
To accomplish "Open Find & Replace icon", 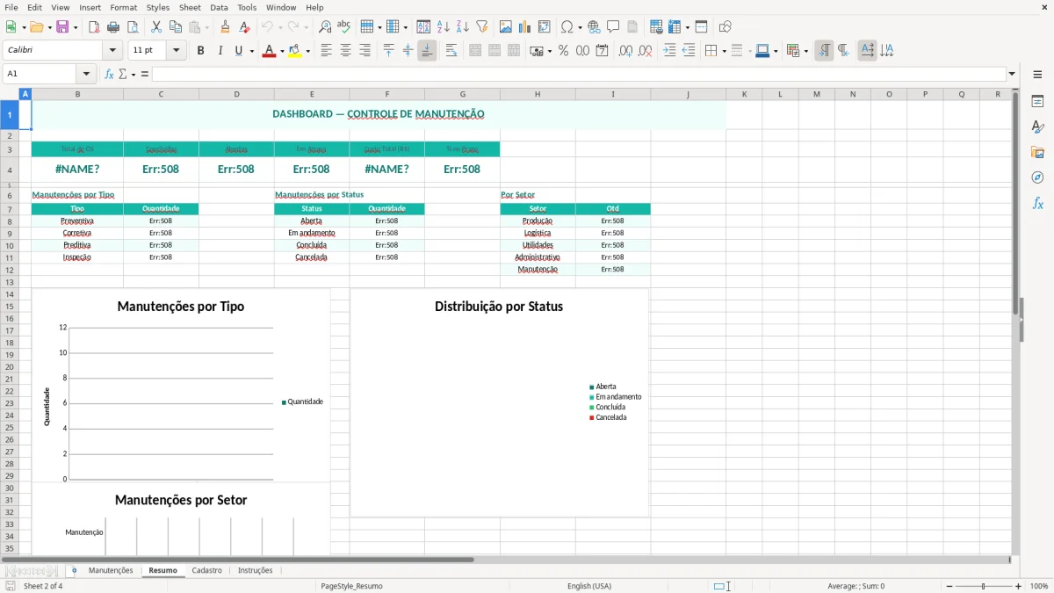I will [325, 27].
